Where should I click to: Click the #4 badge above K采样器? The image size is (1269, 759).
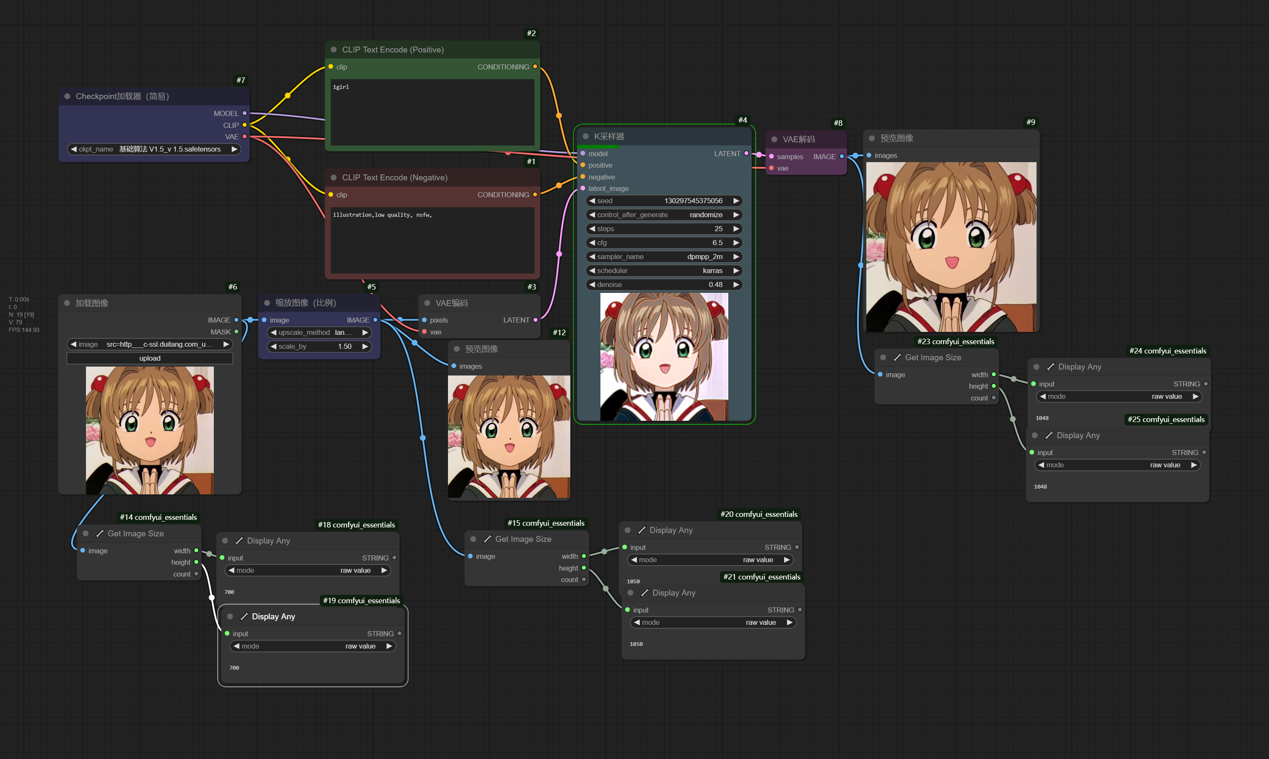(742, 120)
